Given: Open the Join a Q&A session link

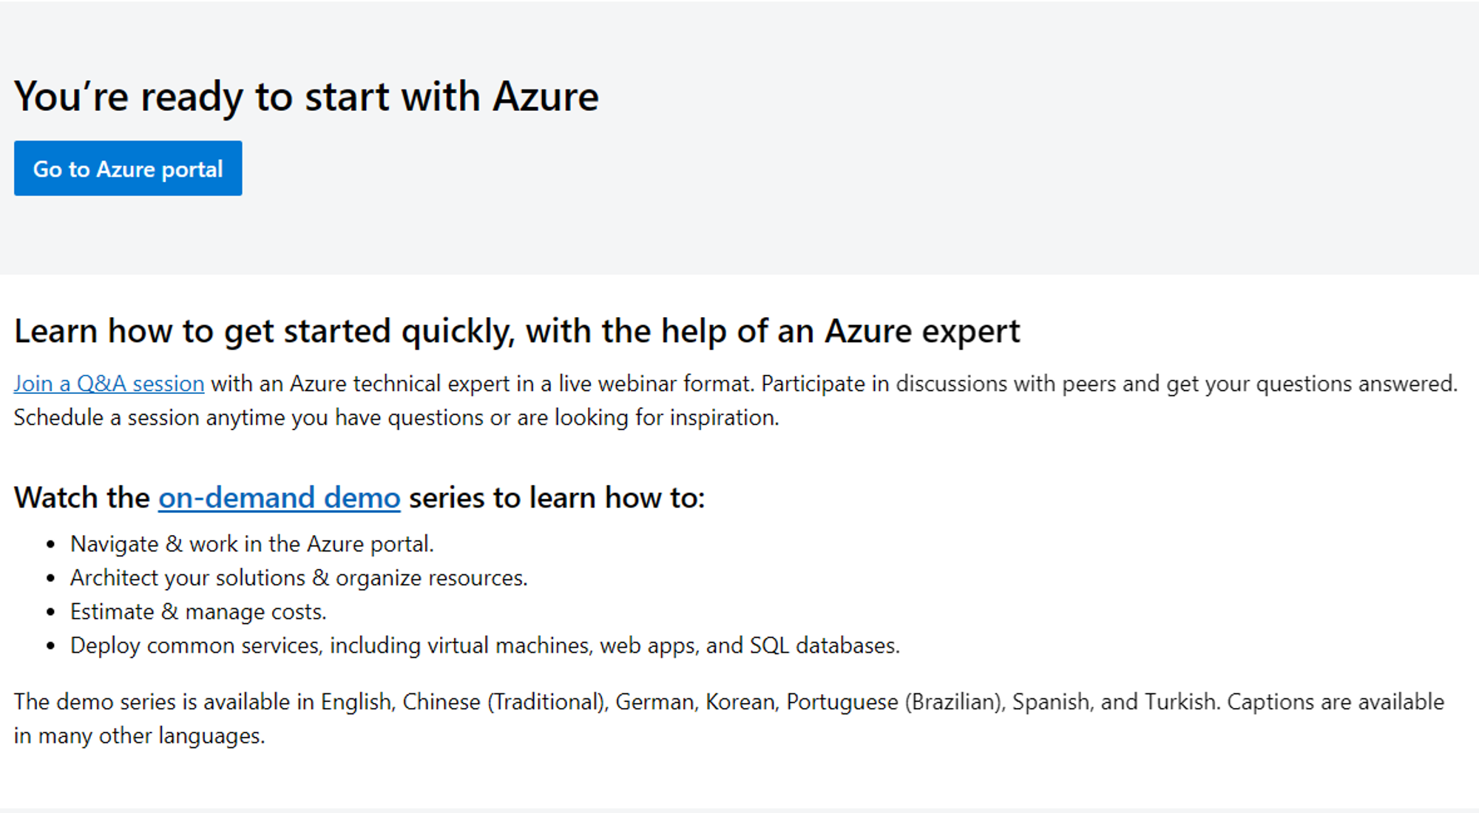Looking at the screenshot, I should click(109, 384).
